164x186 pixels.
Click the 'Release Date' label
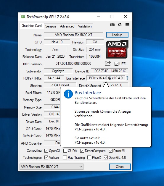click(32, 57)
